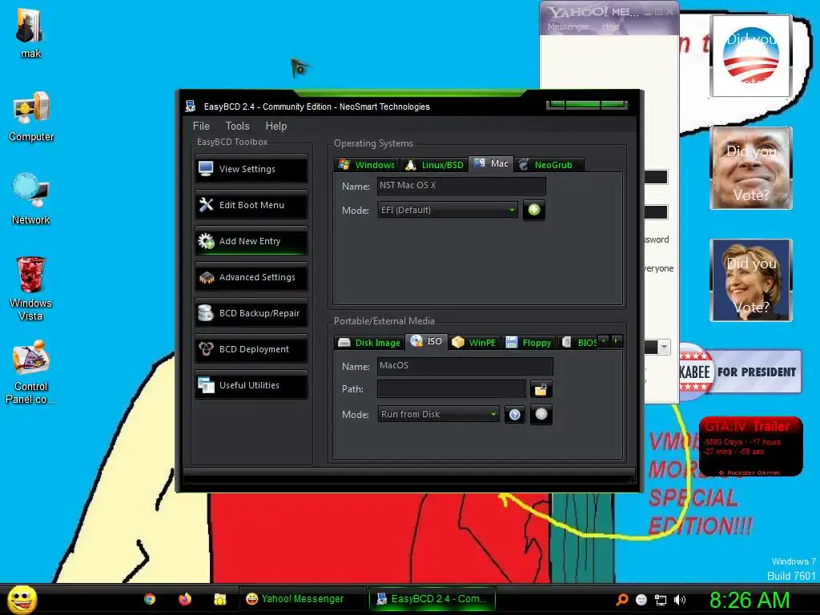
Task: Open the volume speaker tray icon
Action: click(x=680, y=600)
